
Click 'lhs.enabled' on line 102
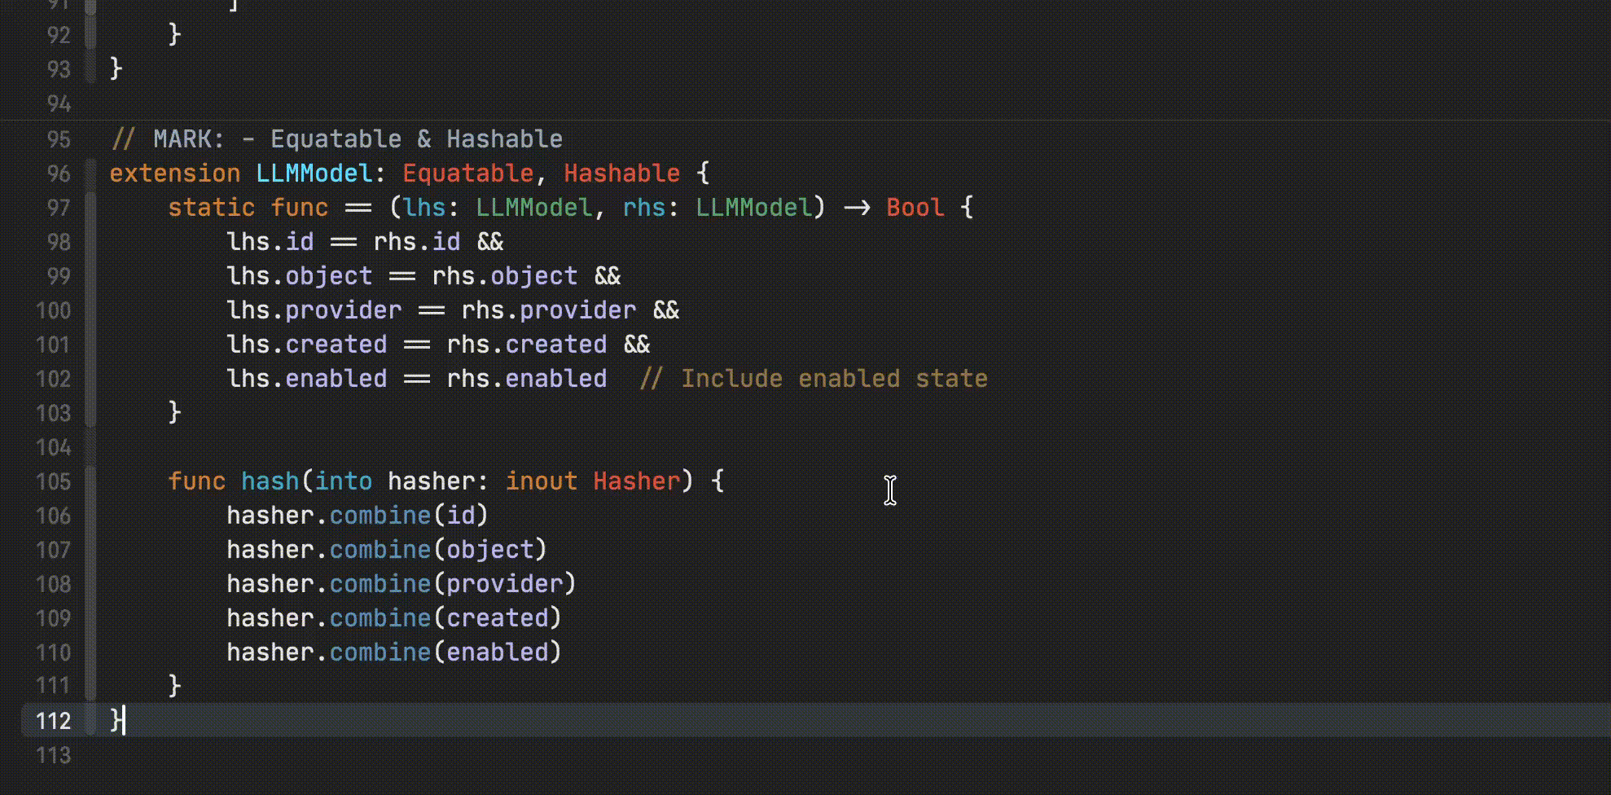(307, 379)
